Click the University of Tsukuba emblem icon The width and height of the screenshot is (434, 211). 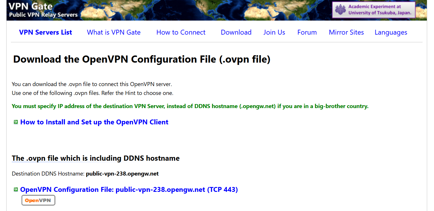pos(340,9)
